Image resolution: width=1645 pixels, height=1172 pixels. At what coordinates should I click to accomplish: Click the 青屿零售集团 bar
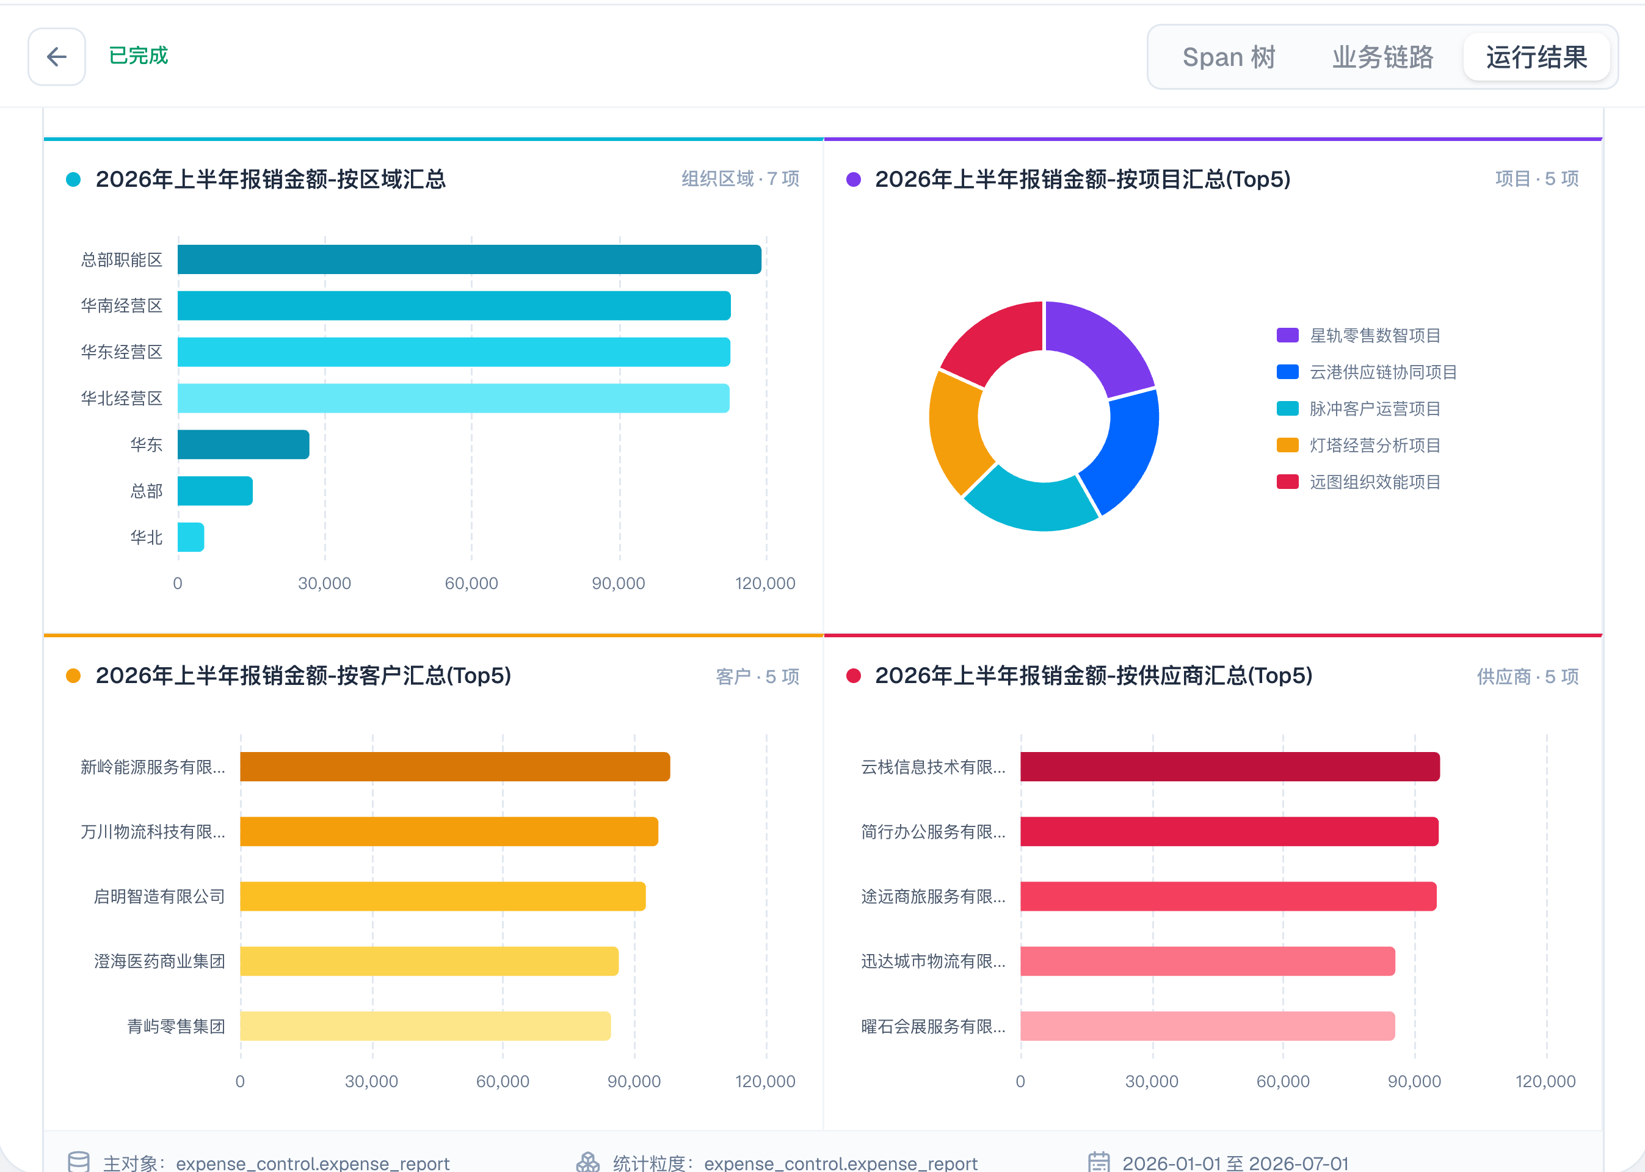425,1026
